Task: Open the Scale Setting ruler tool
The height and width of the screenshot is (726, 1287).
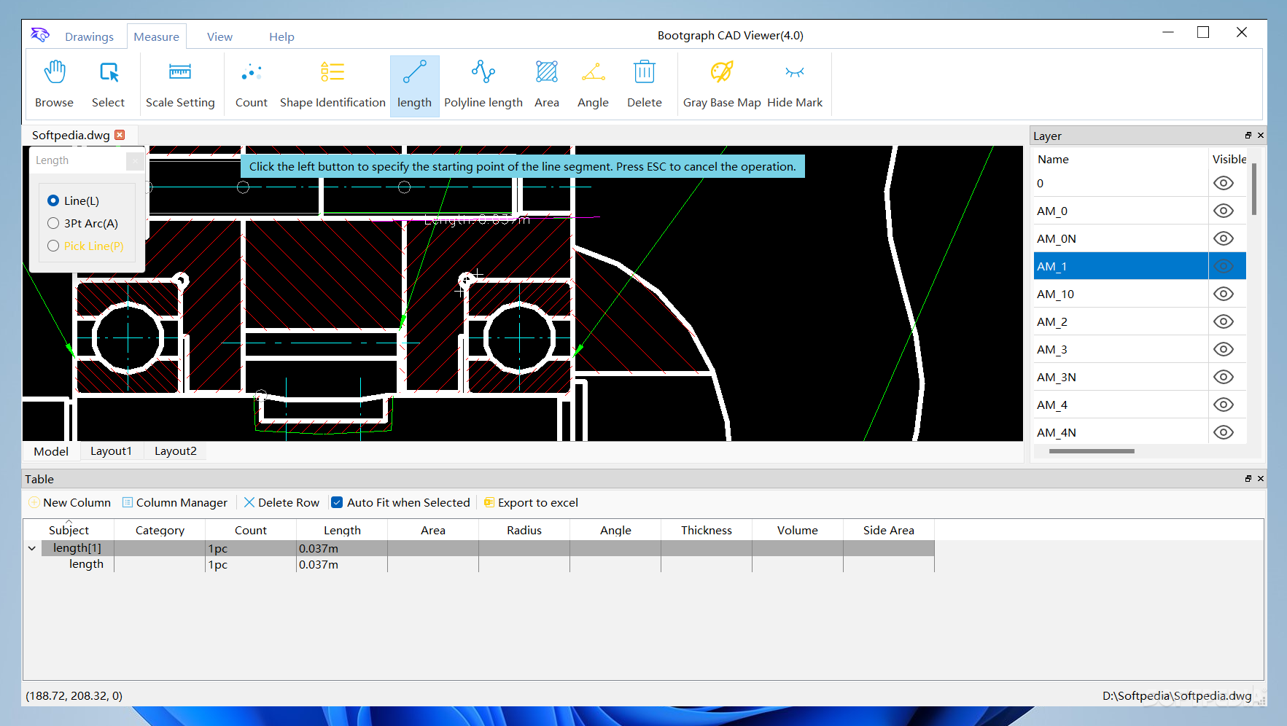Action: tap(180, 85)
